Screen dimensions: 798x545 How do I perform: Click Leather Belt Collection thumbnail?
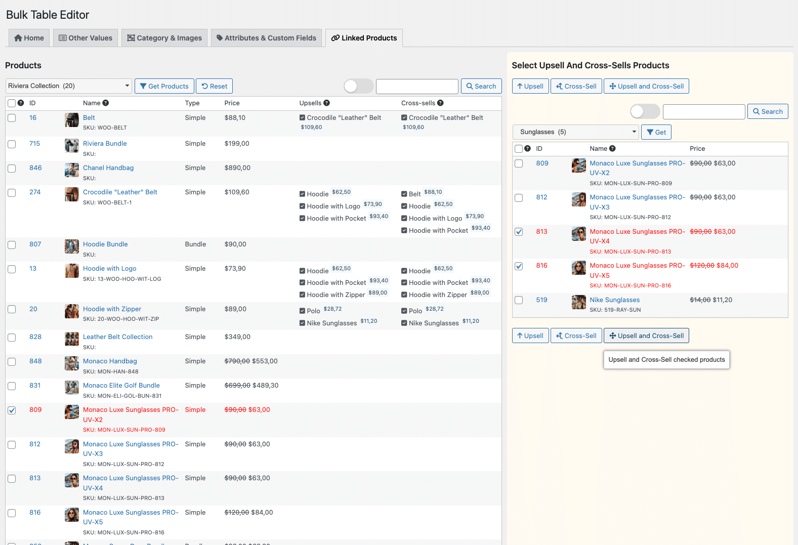pyautogui.click(x=72, y=339)
